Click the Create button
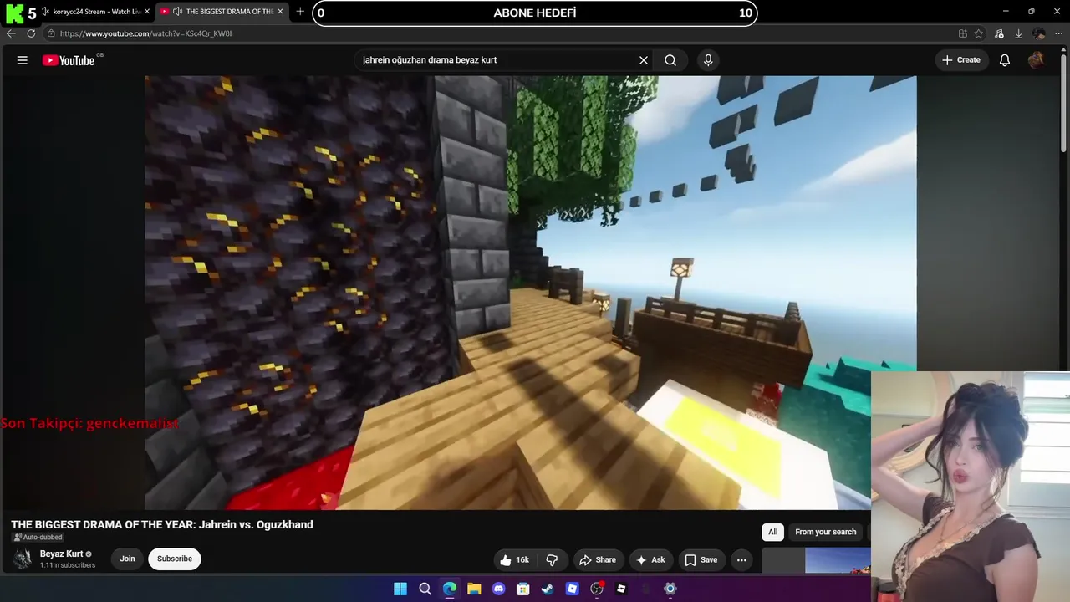The width and height of the screenshot is (1070, 602). pos(960,60)
